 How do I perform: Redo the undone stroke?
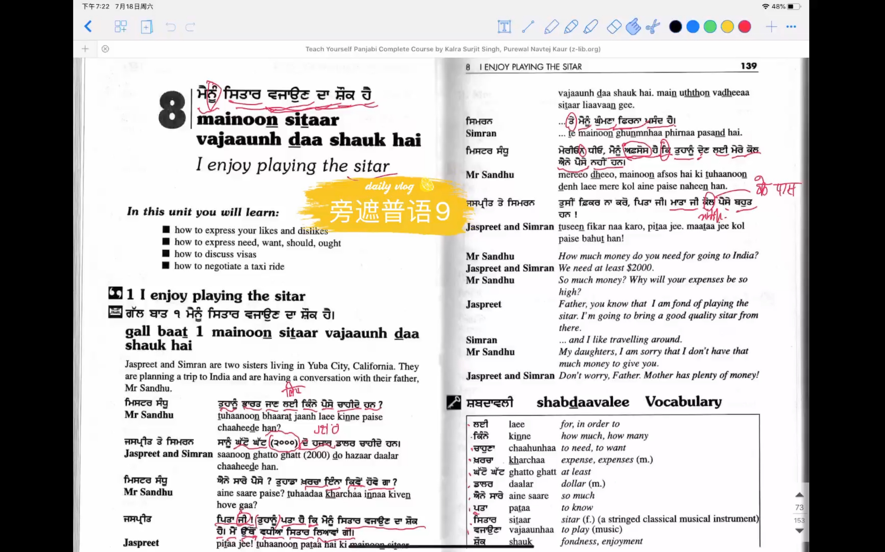click(190, 27)
